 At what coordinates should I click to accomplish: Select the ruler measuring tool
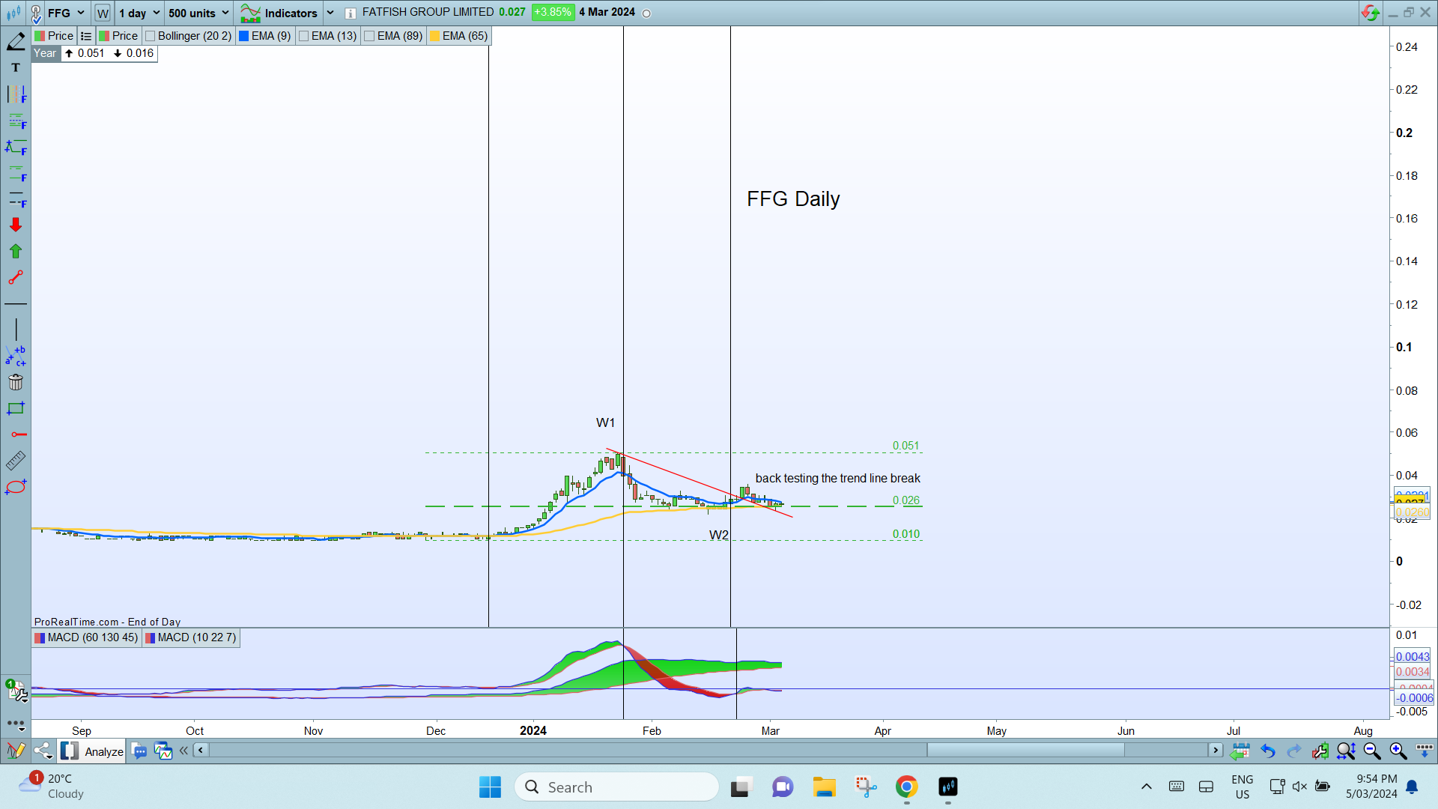point(16,461)
